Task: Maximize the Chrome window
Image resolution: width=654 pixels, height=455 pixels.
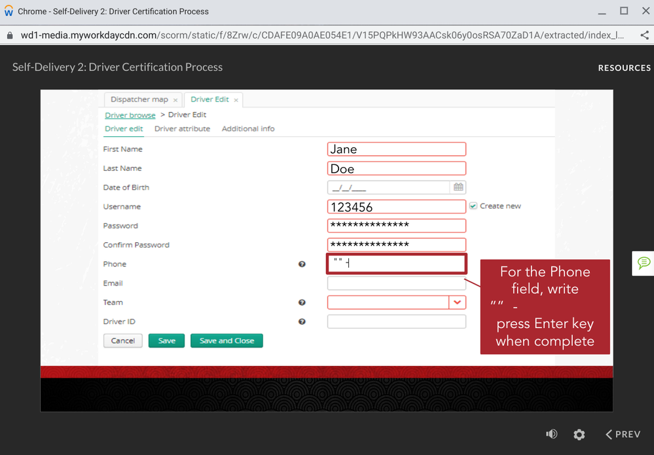Action: pos(624,11)
